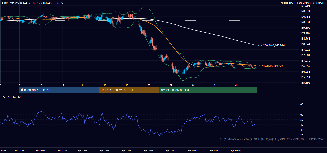This screenshot has height=153, width=327.
Task: Select the 2000-05-04 GBP/JPY (M5) chart title
Action: pyautogui.click(x=302, y=3)
